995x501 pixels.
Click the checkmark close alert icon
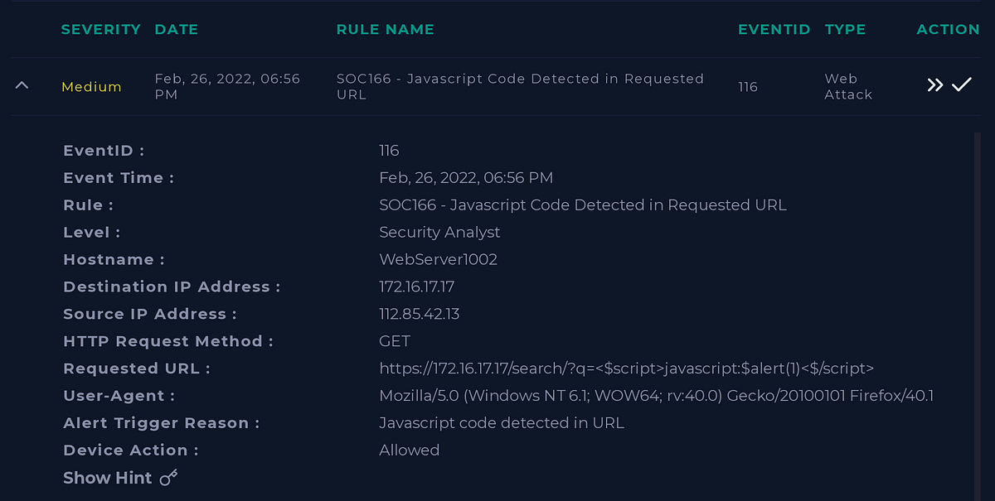click(962, 84)
